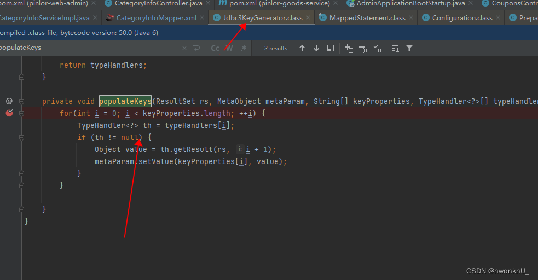The width and height of the screenshot is (538, 280).
Task: Click "TypeHandler<?> th" declaration
Action: tap(114, 125)
